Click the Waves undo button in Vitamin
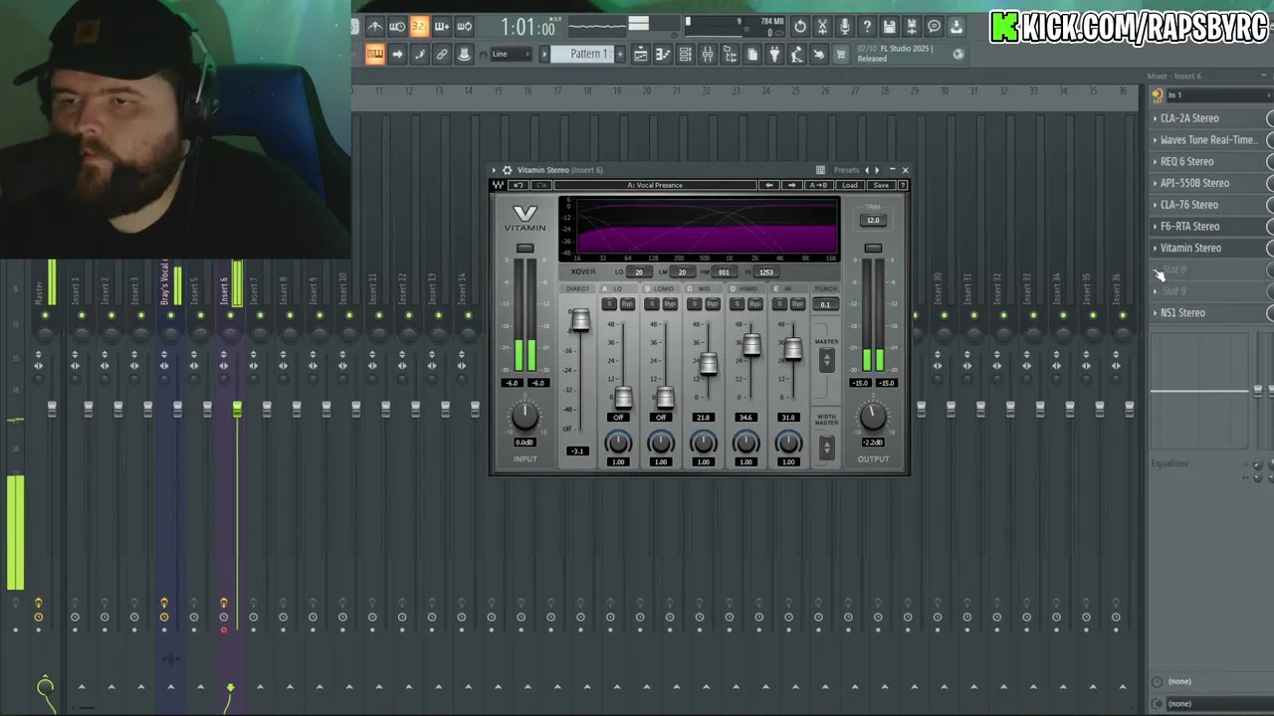This screenshot has height=716, width=1274. 519,185
